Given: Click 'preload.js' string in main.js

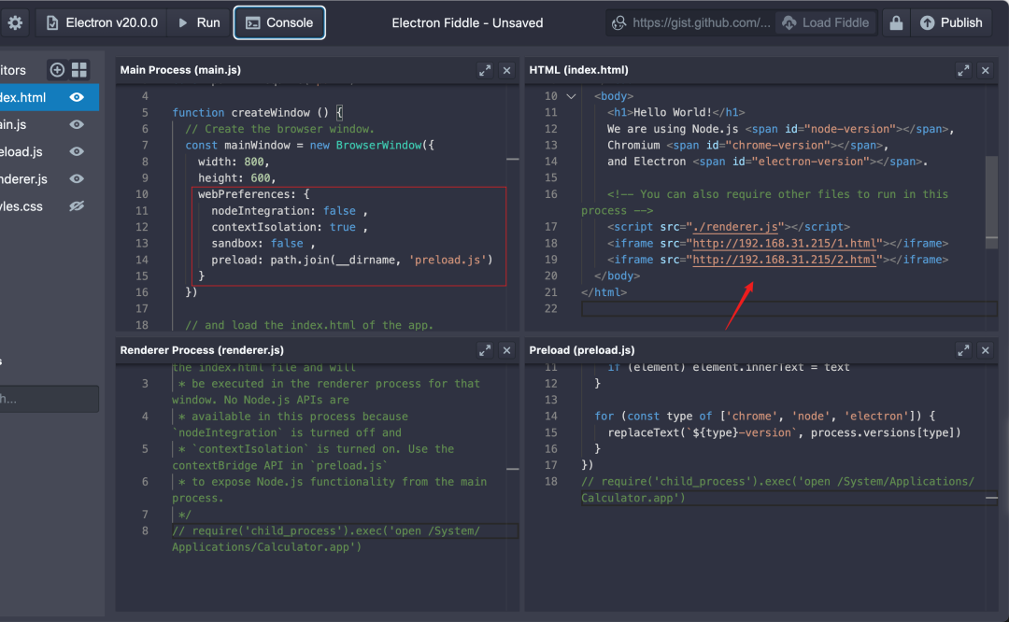Looking at the screenshot, I should [447, 260].
